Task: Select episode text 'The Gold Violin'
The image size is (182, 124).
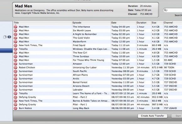Action: pyautogui.click(x=81, y=38)
